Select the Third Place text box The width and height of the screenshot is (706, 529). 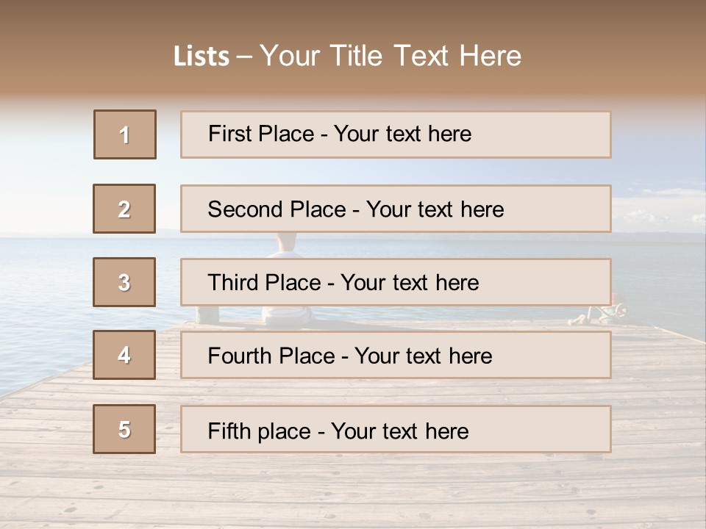[395, 282]
